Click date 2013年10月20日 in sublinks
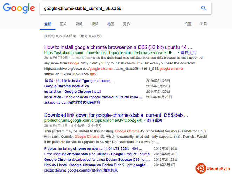This screenshot has height=175, width=232. [x=159, y=97]
